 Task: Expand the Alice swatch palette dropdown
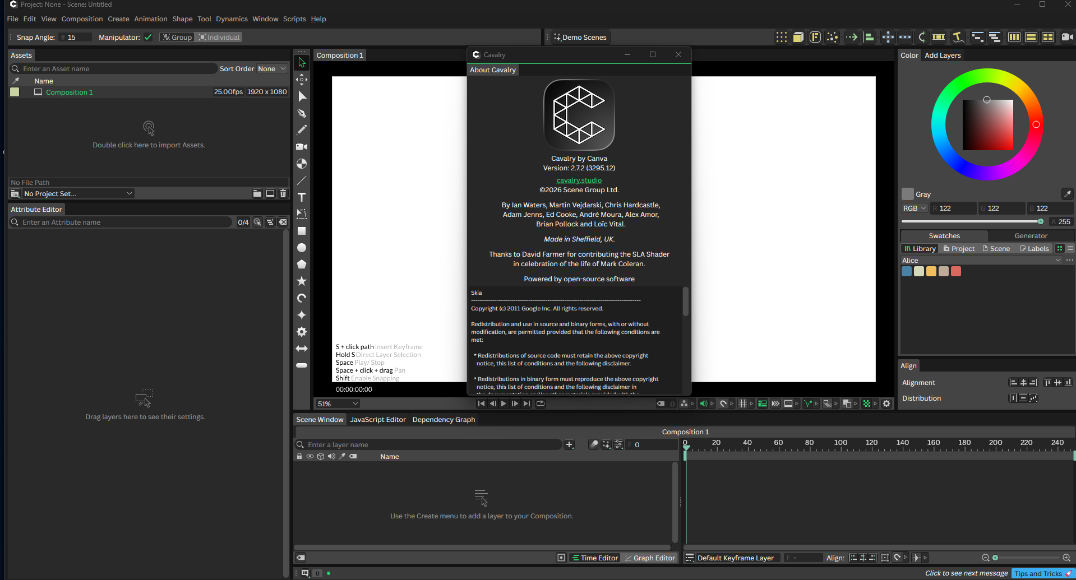click(981, 260)
